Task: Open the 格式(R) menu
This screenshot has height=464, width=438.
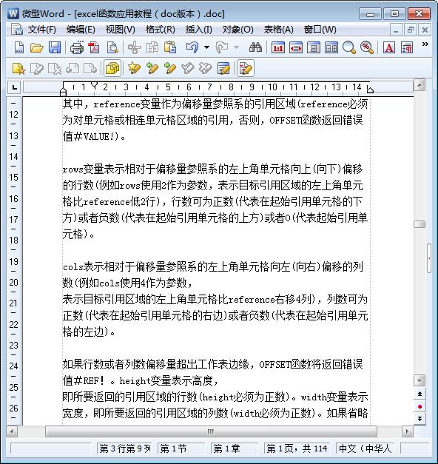Action: [x=160, y=30]
